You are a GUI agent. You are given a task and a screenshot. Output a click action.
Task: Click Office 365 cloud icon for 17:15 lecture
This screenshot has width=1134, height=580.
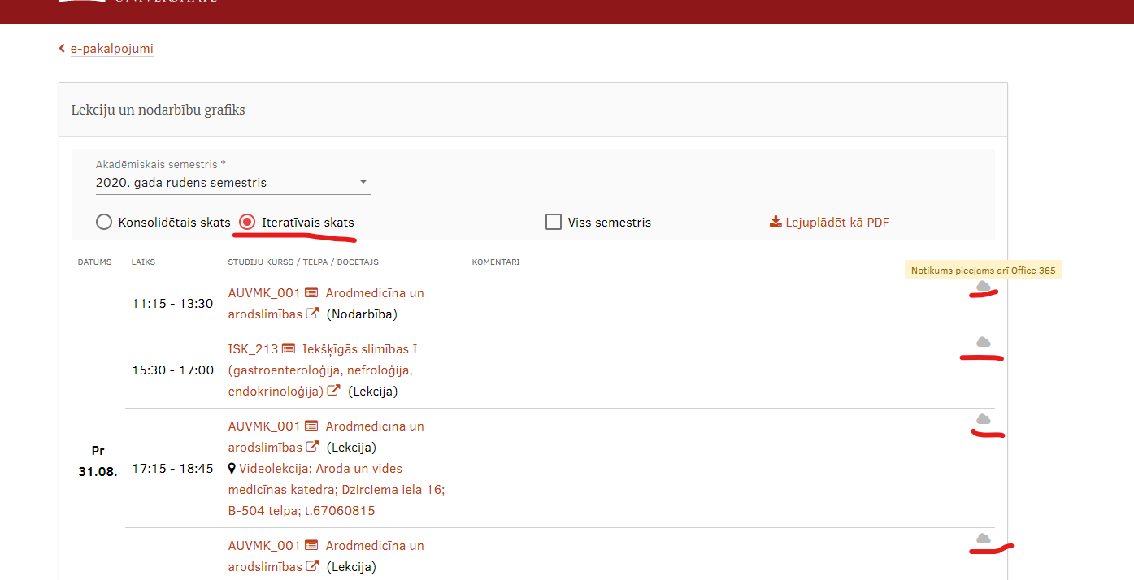coord(984,419)
